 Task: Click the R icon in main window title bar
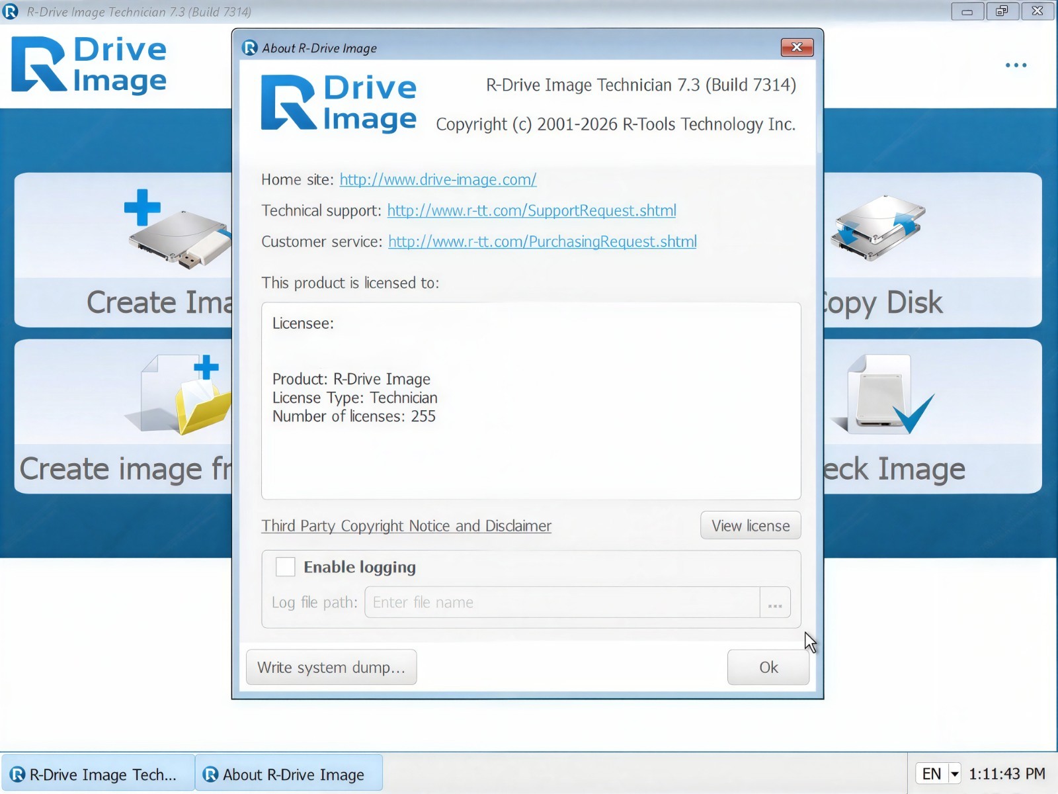pyautogui.click(x=11, y=11)
